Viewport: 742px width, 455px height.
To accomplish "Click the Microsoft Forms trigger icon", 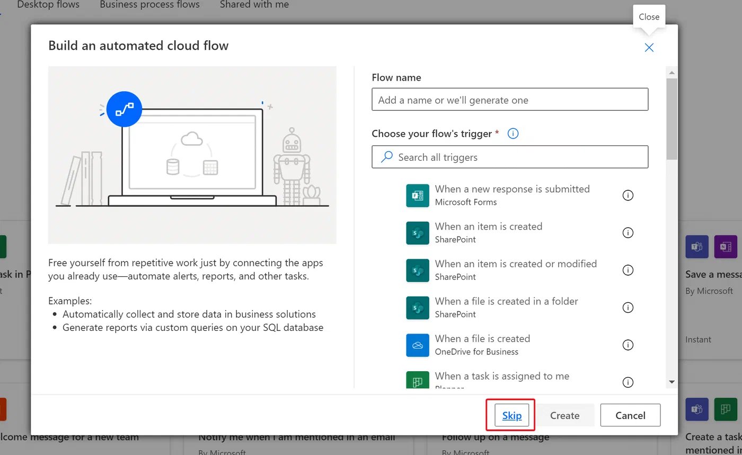I will coord(417,195).
